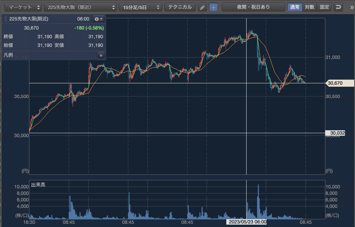Click the 高値 label in info panel
The height and width of the screenshot is (227, 355).
tap(59, 37)
